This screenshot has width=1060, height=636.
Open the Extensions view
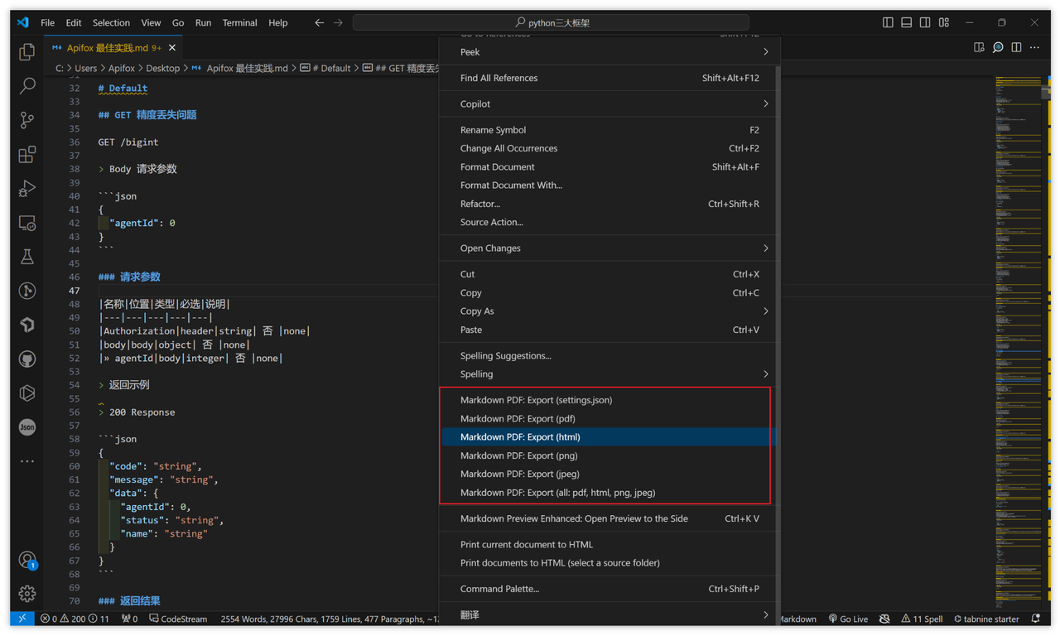(27, 154)
